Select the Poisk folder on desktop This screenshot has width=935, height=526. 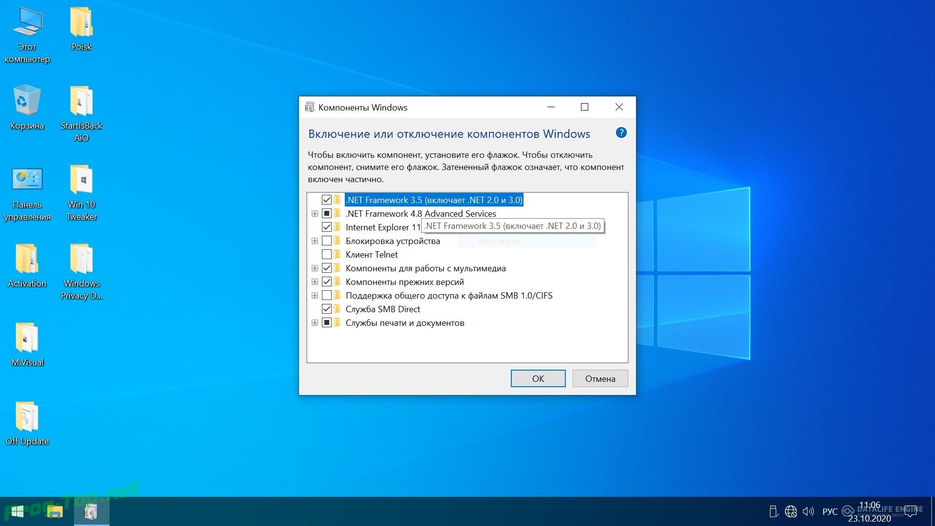pos(81,29)
